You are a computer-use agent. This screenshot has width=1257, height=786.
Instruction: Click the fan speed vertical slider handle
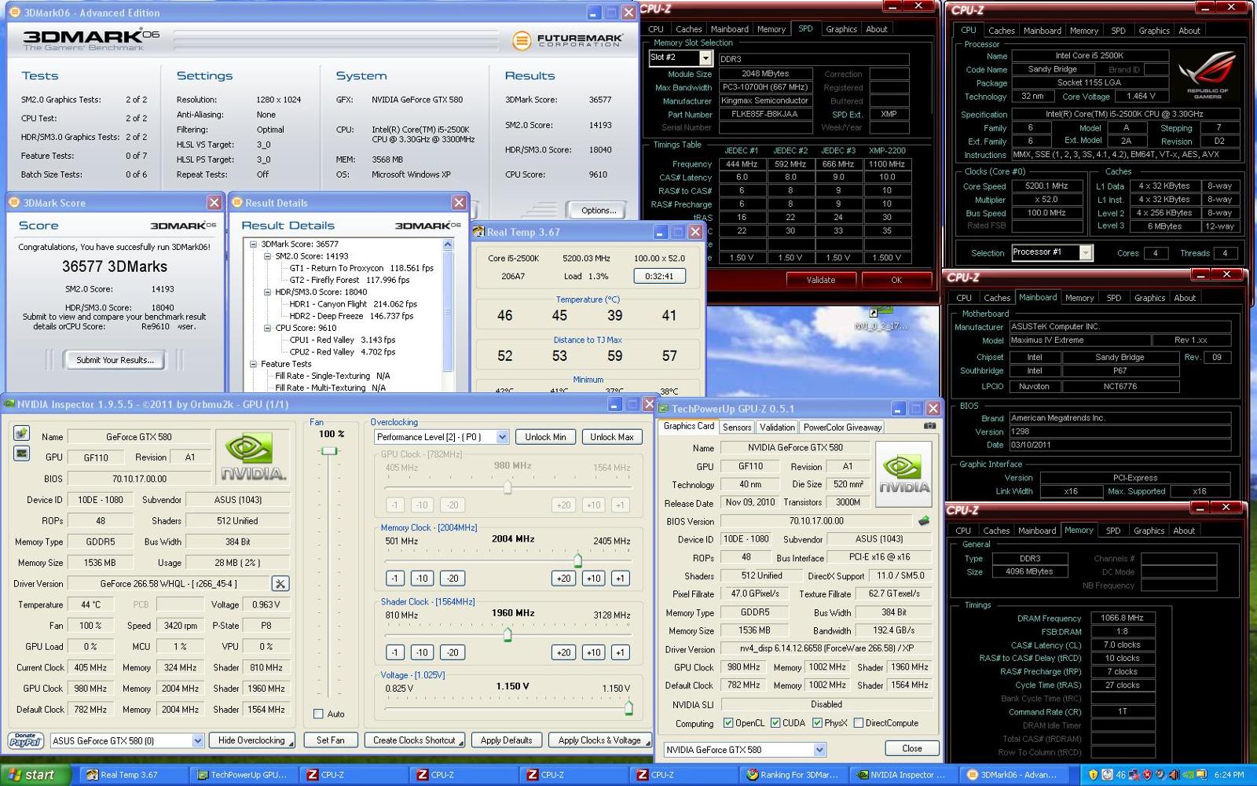(x=328, y=451)
